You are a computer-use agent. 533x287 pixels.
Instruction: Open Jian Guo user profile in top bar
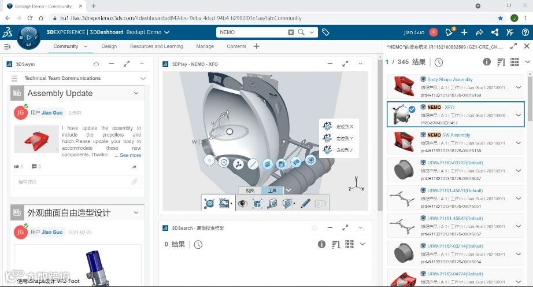[433, 32]
